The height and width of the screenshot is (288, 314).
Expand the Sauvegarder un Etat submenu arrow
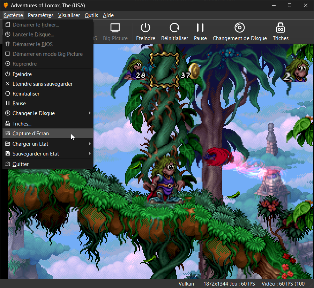(90, 153)
